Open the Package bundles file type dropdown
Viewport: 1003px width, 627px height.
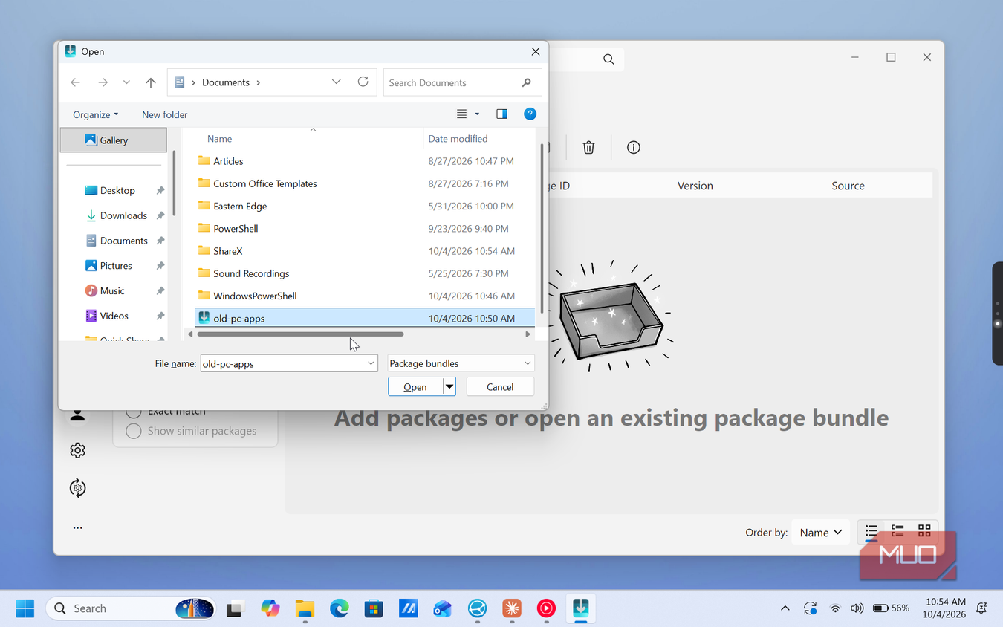pos(461,363)
